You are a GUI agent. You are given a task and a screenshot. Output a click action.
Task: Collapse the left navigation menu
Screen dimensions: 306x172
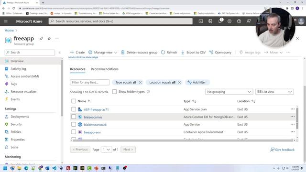coord(59,53)
